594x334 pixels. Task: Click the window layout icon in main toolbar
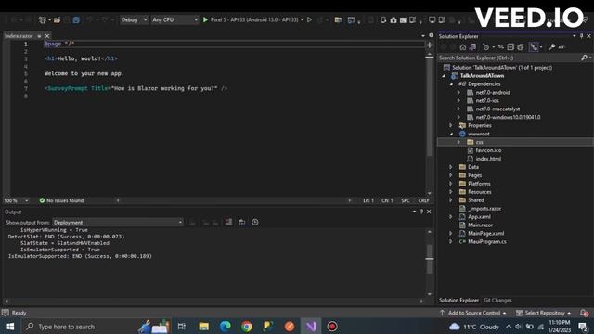(x=351, y=19)
